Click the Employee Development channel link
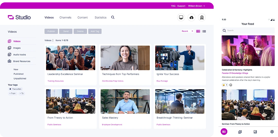 point(112,125)
